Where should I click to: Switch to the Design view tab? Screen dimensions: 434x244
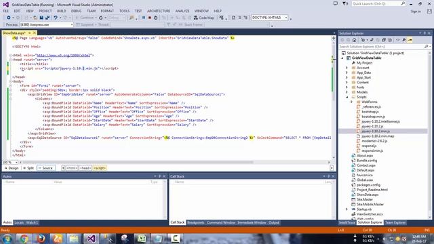[11, 168]
